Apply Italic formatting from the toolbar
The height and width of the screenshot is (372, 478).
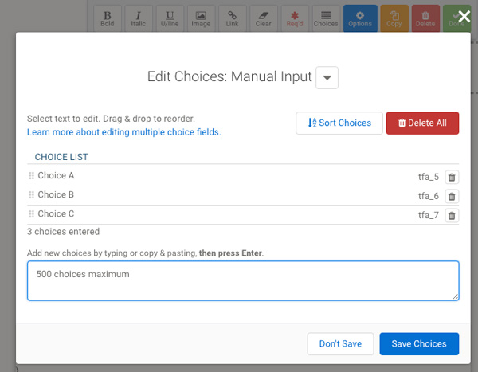(139, 18)
